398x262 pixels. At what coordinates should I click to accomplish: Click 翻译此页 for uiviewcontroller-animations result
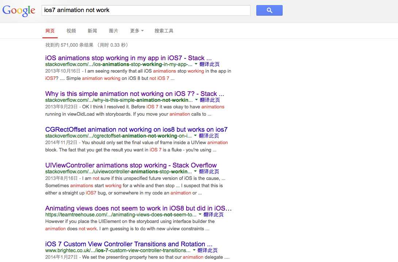pos(209,172)
